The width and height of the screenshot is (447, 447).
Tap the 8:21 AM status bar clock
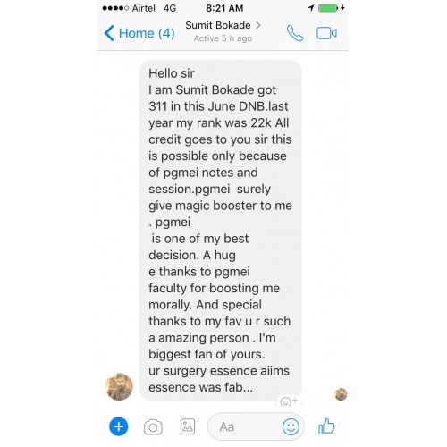[x=224, y=8]
